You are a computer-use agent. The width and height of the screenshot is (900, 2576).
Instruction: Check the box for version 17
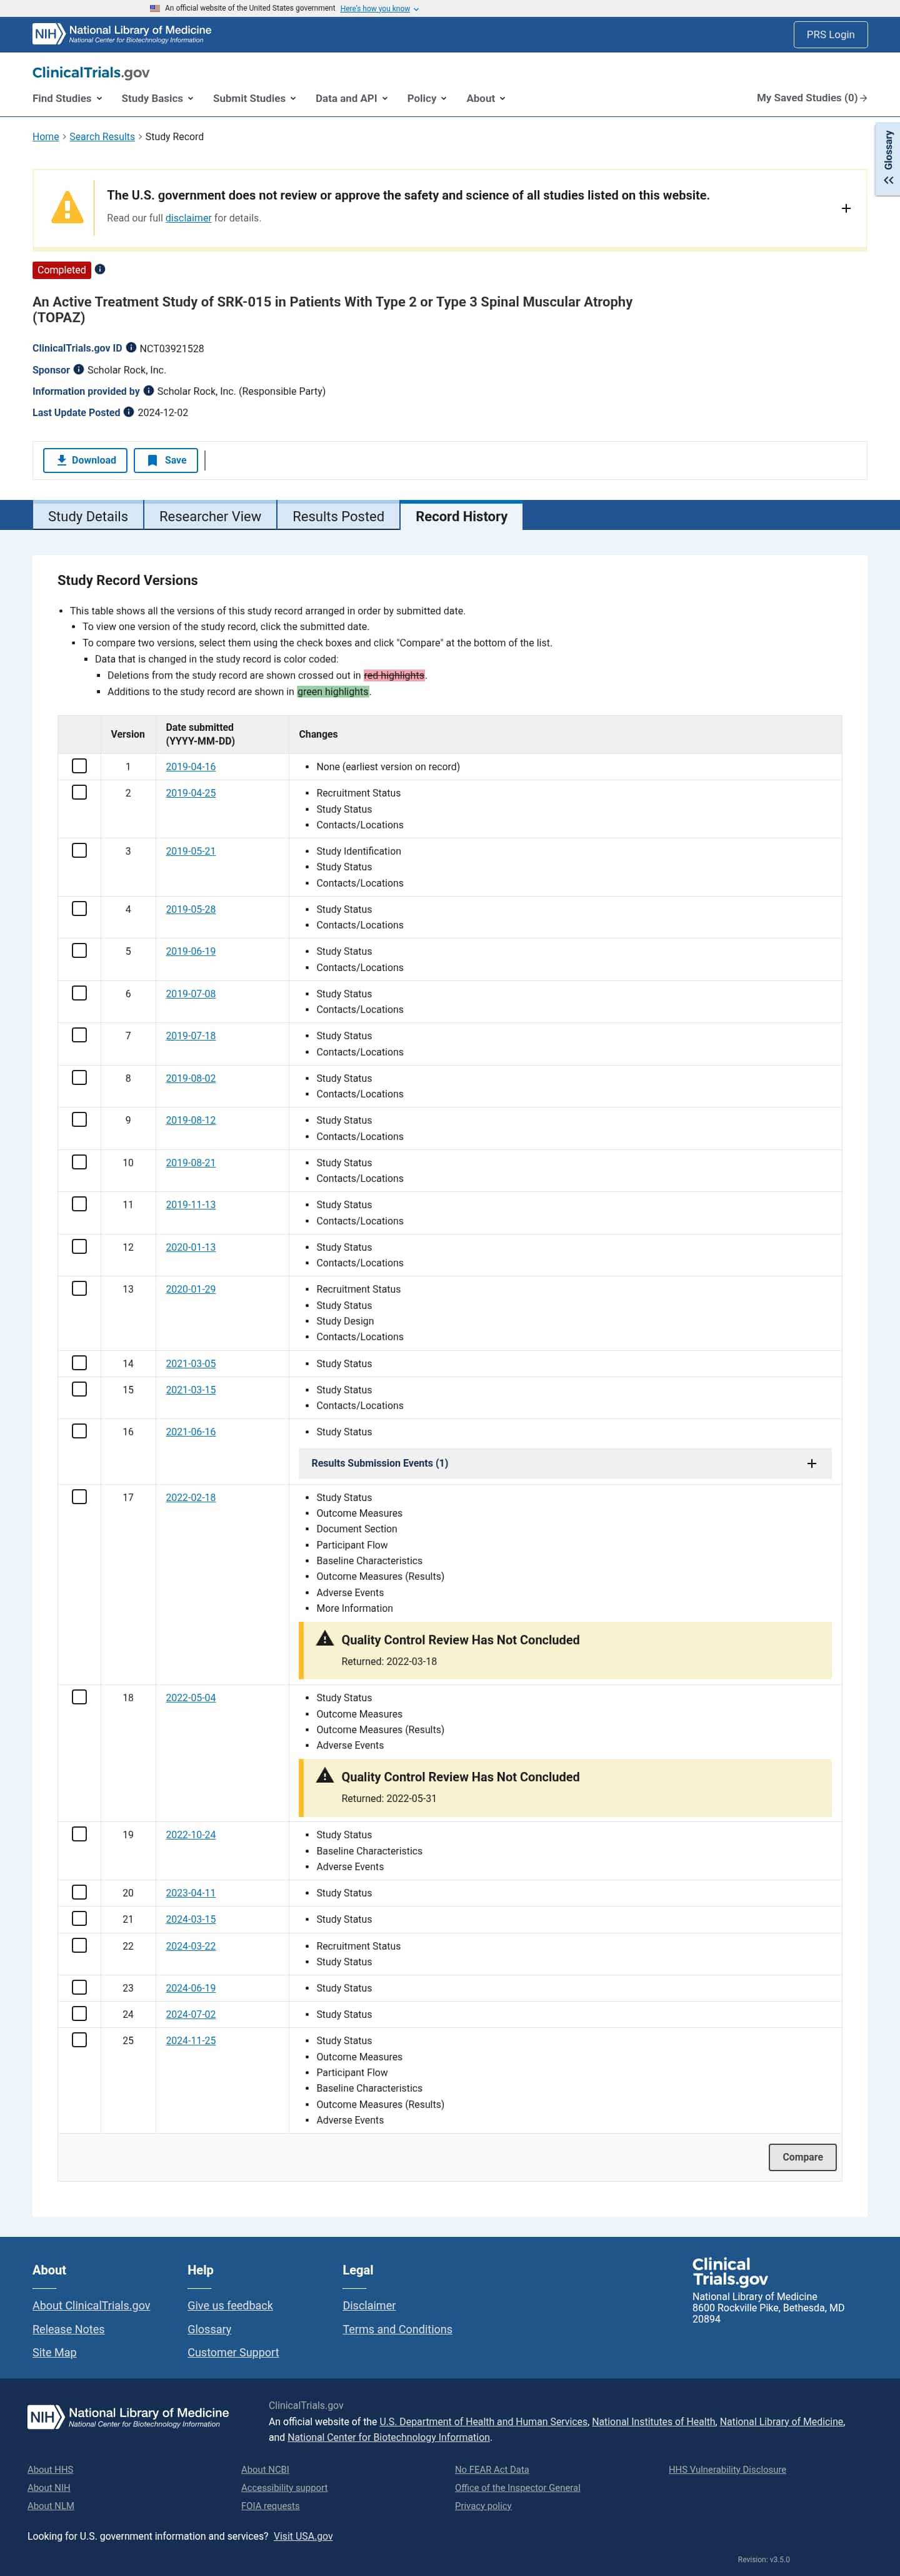coord(79,1497)
